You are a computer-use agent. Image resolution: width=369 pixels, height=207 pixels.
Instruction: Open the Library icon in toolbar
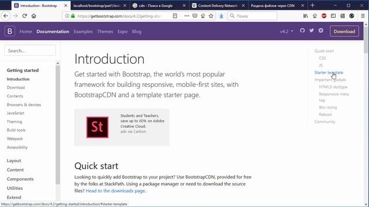(306, 16)
